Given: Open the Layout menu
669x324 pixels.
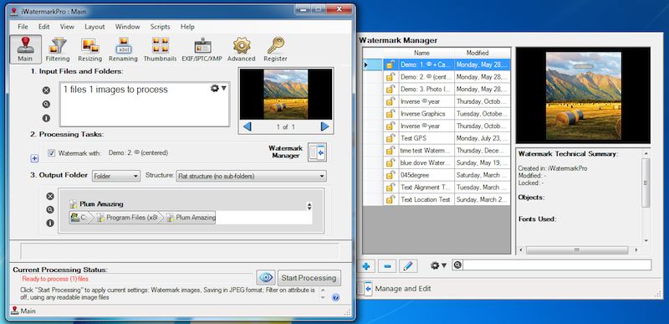Looking at the screenshot, I should pyautogui.click(x=94, y=27).
